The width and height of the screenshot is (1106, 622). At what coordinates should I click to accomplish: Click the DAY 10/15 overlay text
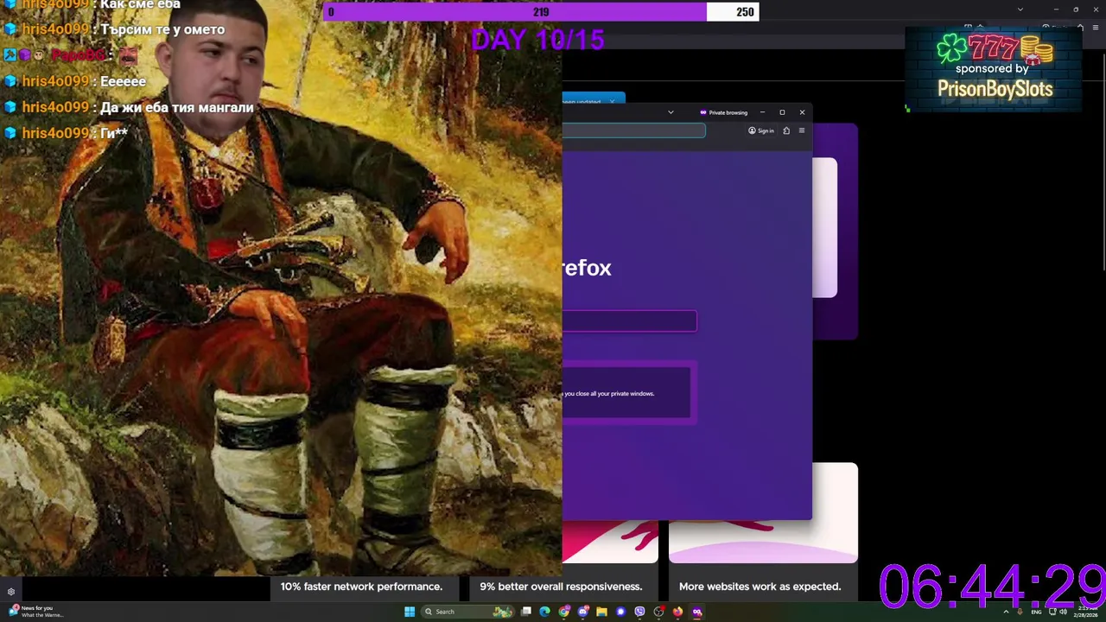537,40
